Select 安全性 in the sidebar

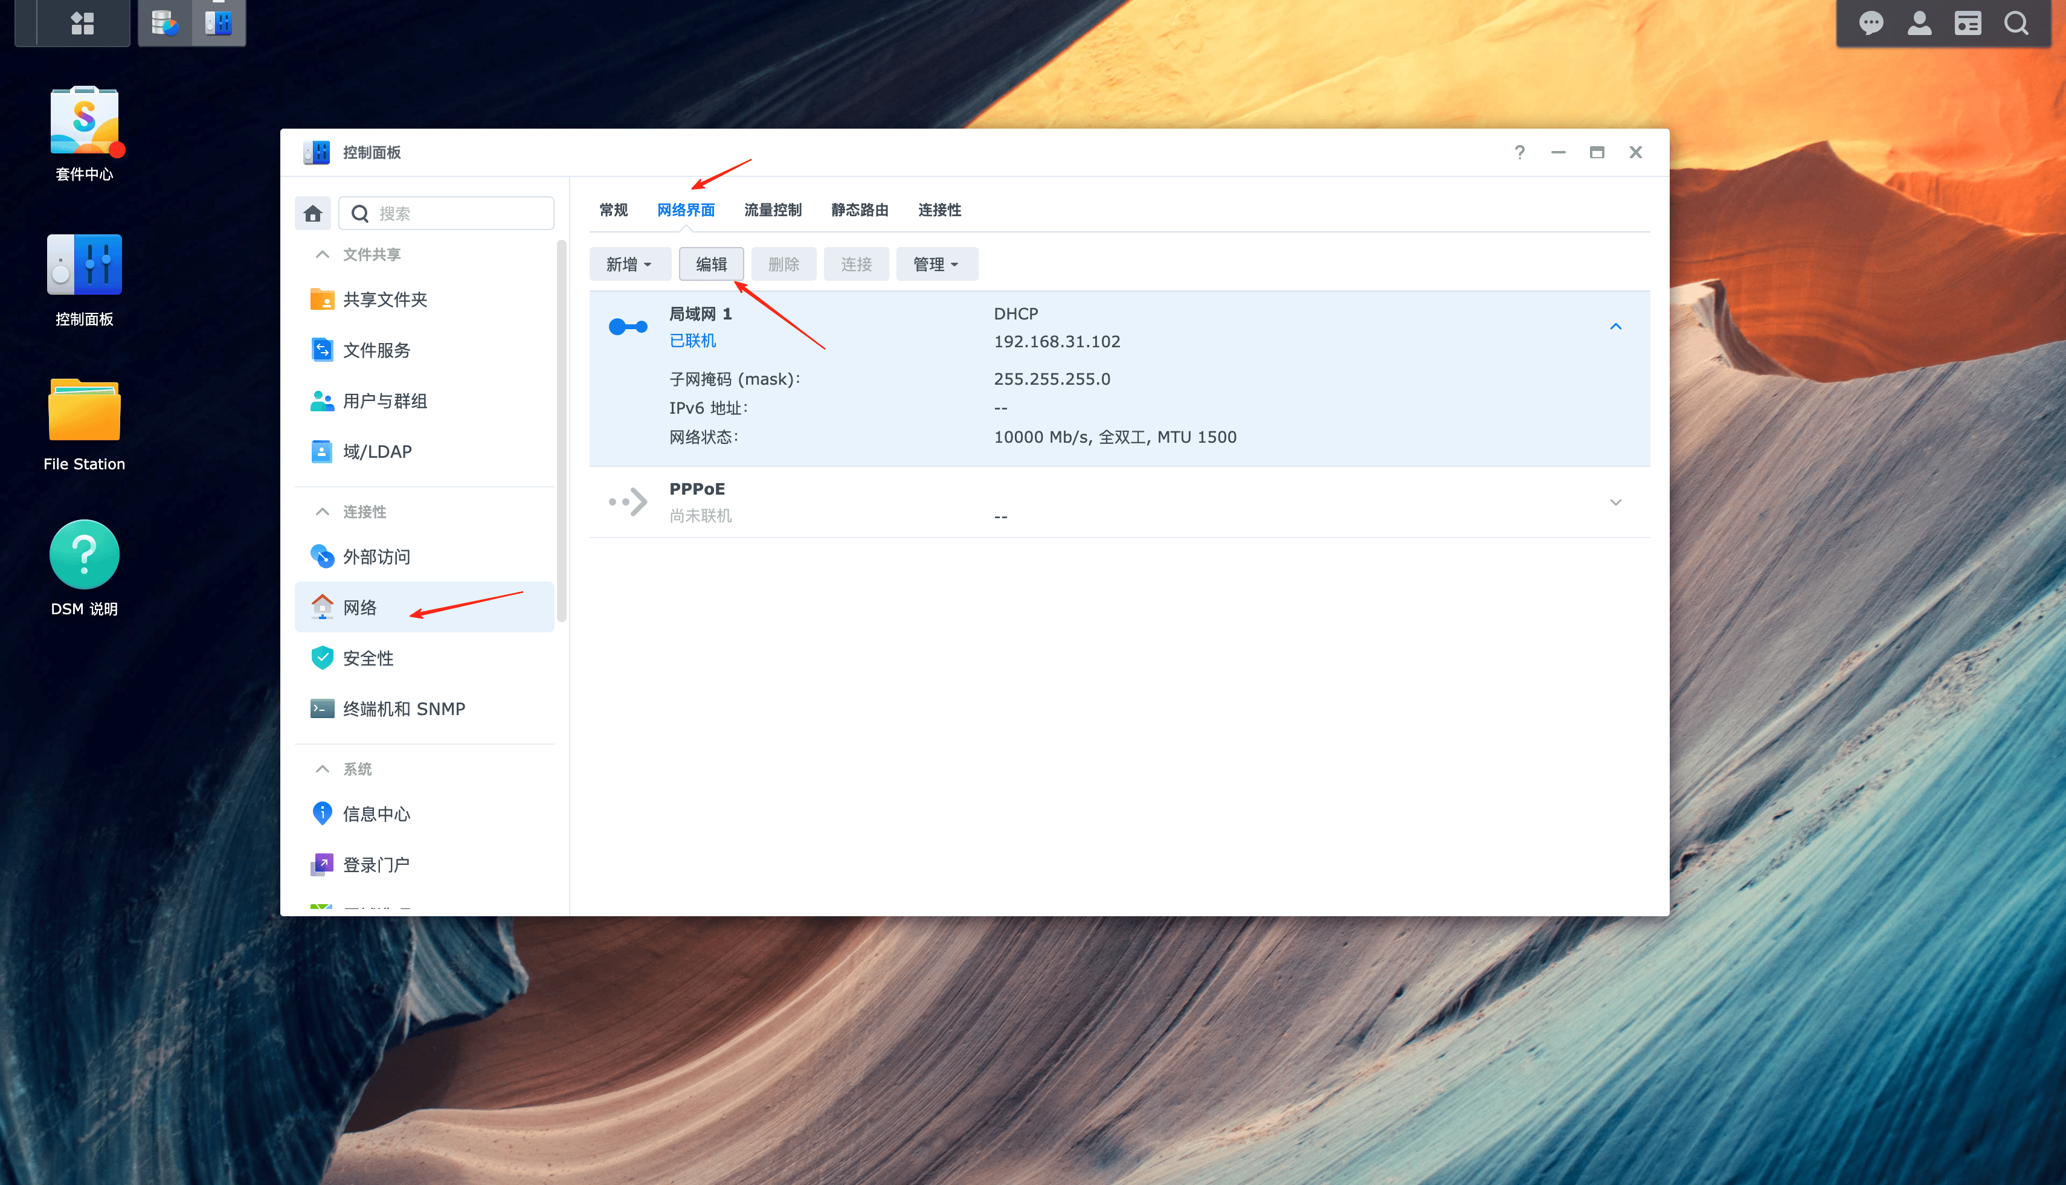point(368,658)
